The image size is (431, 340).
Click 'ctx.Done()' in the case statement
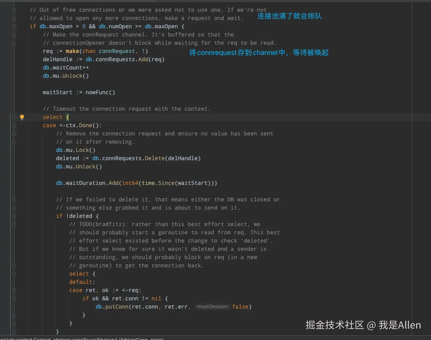coord(82,125)
